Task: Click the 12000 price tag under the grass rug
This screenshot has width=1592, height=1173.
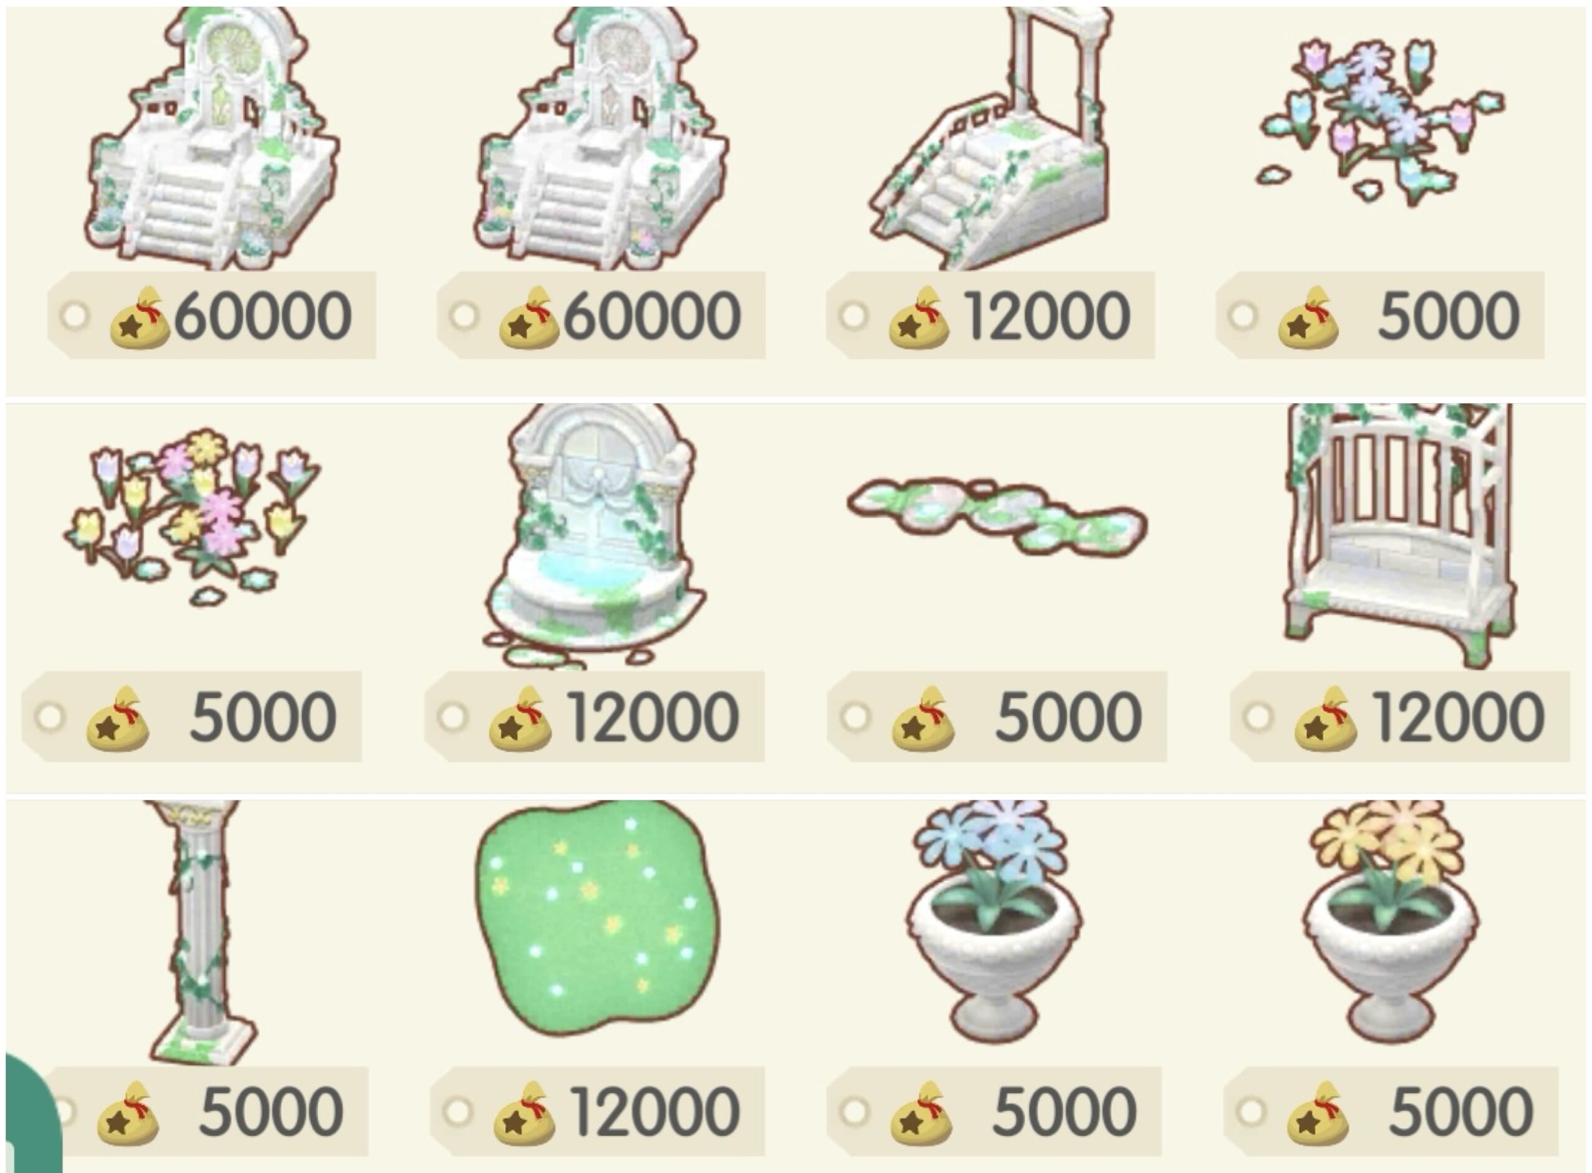Action: tap(598, 1111)
